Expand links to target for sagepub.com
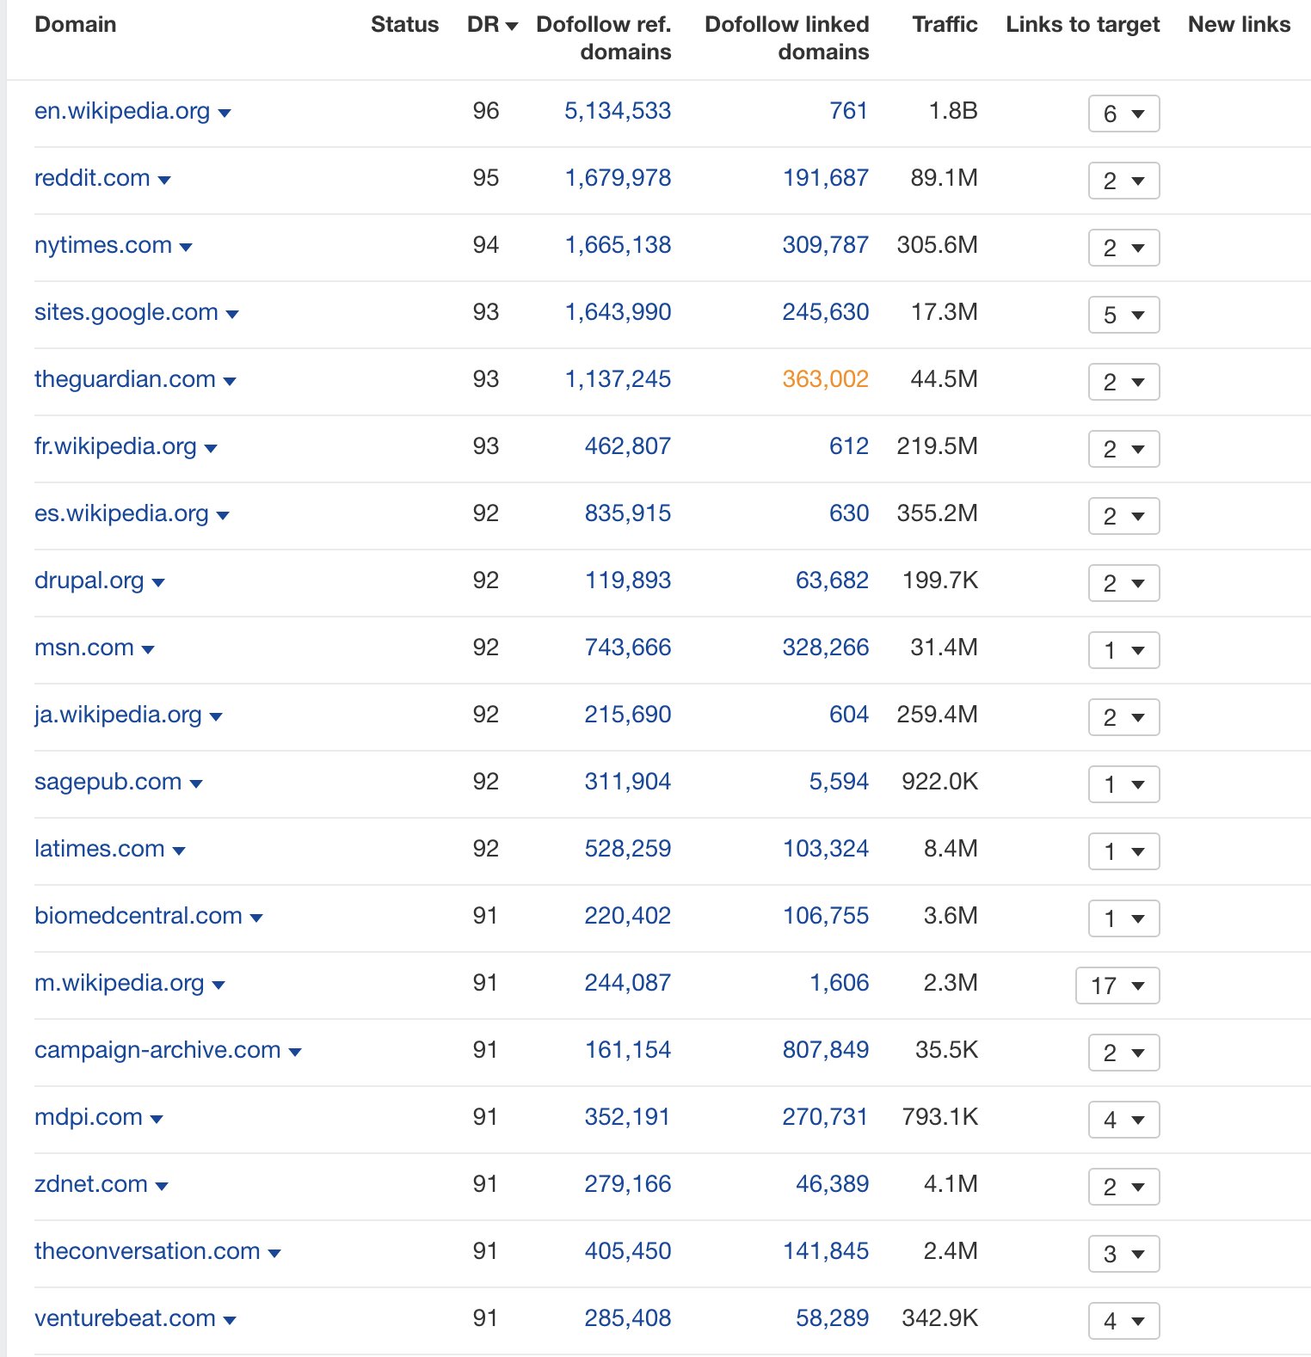The image size is (1311, 1357). point(1123,784)
